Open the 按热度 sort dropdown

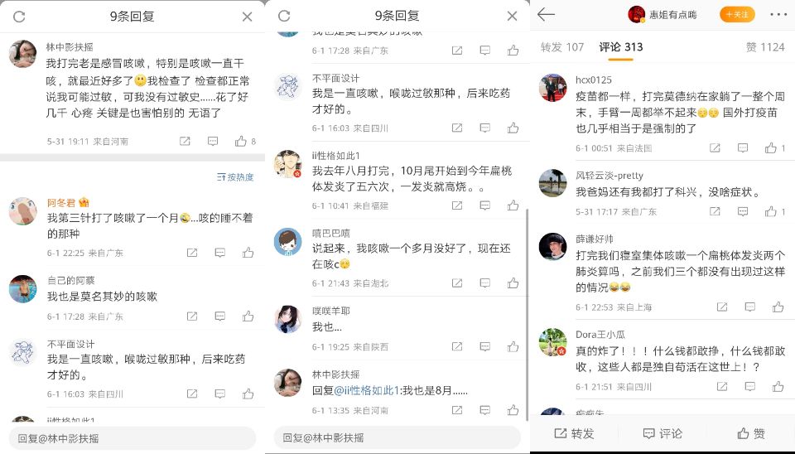[x=235, y=177]
